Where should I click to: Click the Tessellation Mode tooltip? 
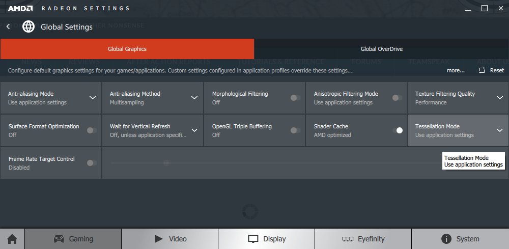473,161
